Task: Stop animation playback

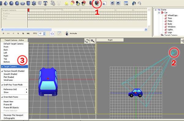Action: (3, 33)
